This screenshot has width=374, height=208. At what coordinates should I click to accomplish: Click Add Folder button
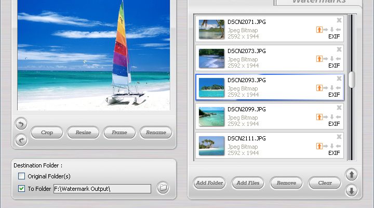pyautogui.click(x=209, y=183)
